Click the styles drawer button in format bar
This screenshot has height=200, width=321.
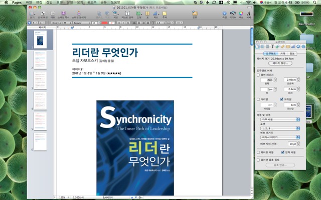pos(29,23)
